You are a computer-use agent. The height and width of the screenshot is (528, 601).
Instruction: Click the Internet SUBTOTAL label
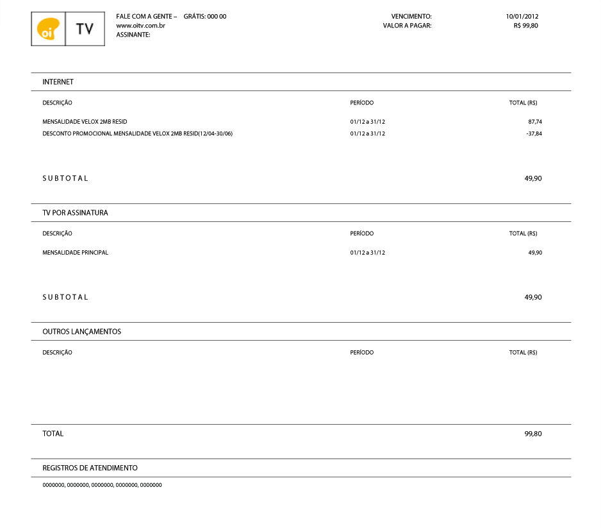pyautogui.click(x=65, y=178)
